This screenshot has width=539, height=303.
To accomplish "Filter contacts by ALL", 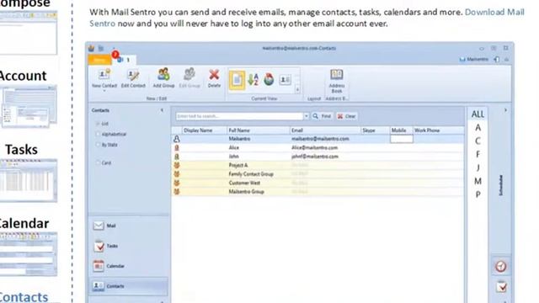I will point(478,114).
